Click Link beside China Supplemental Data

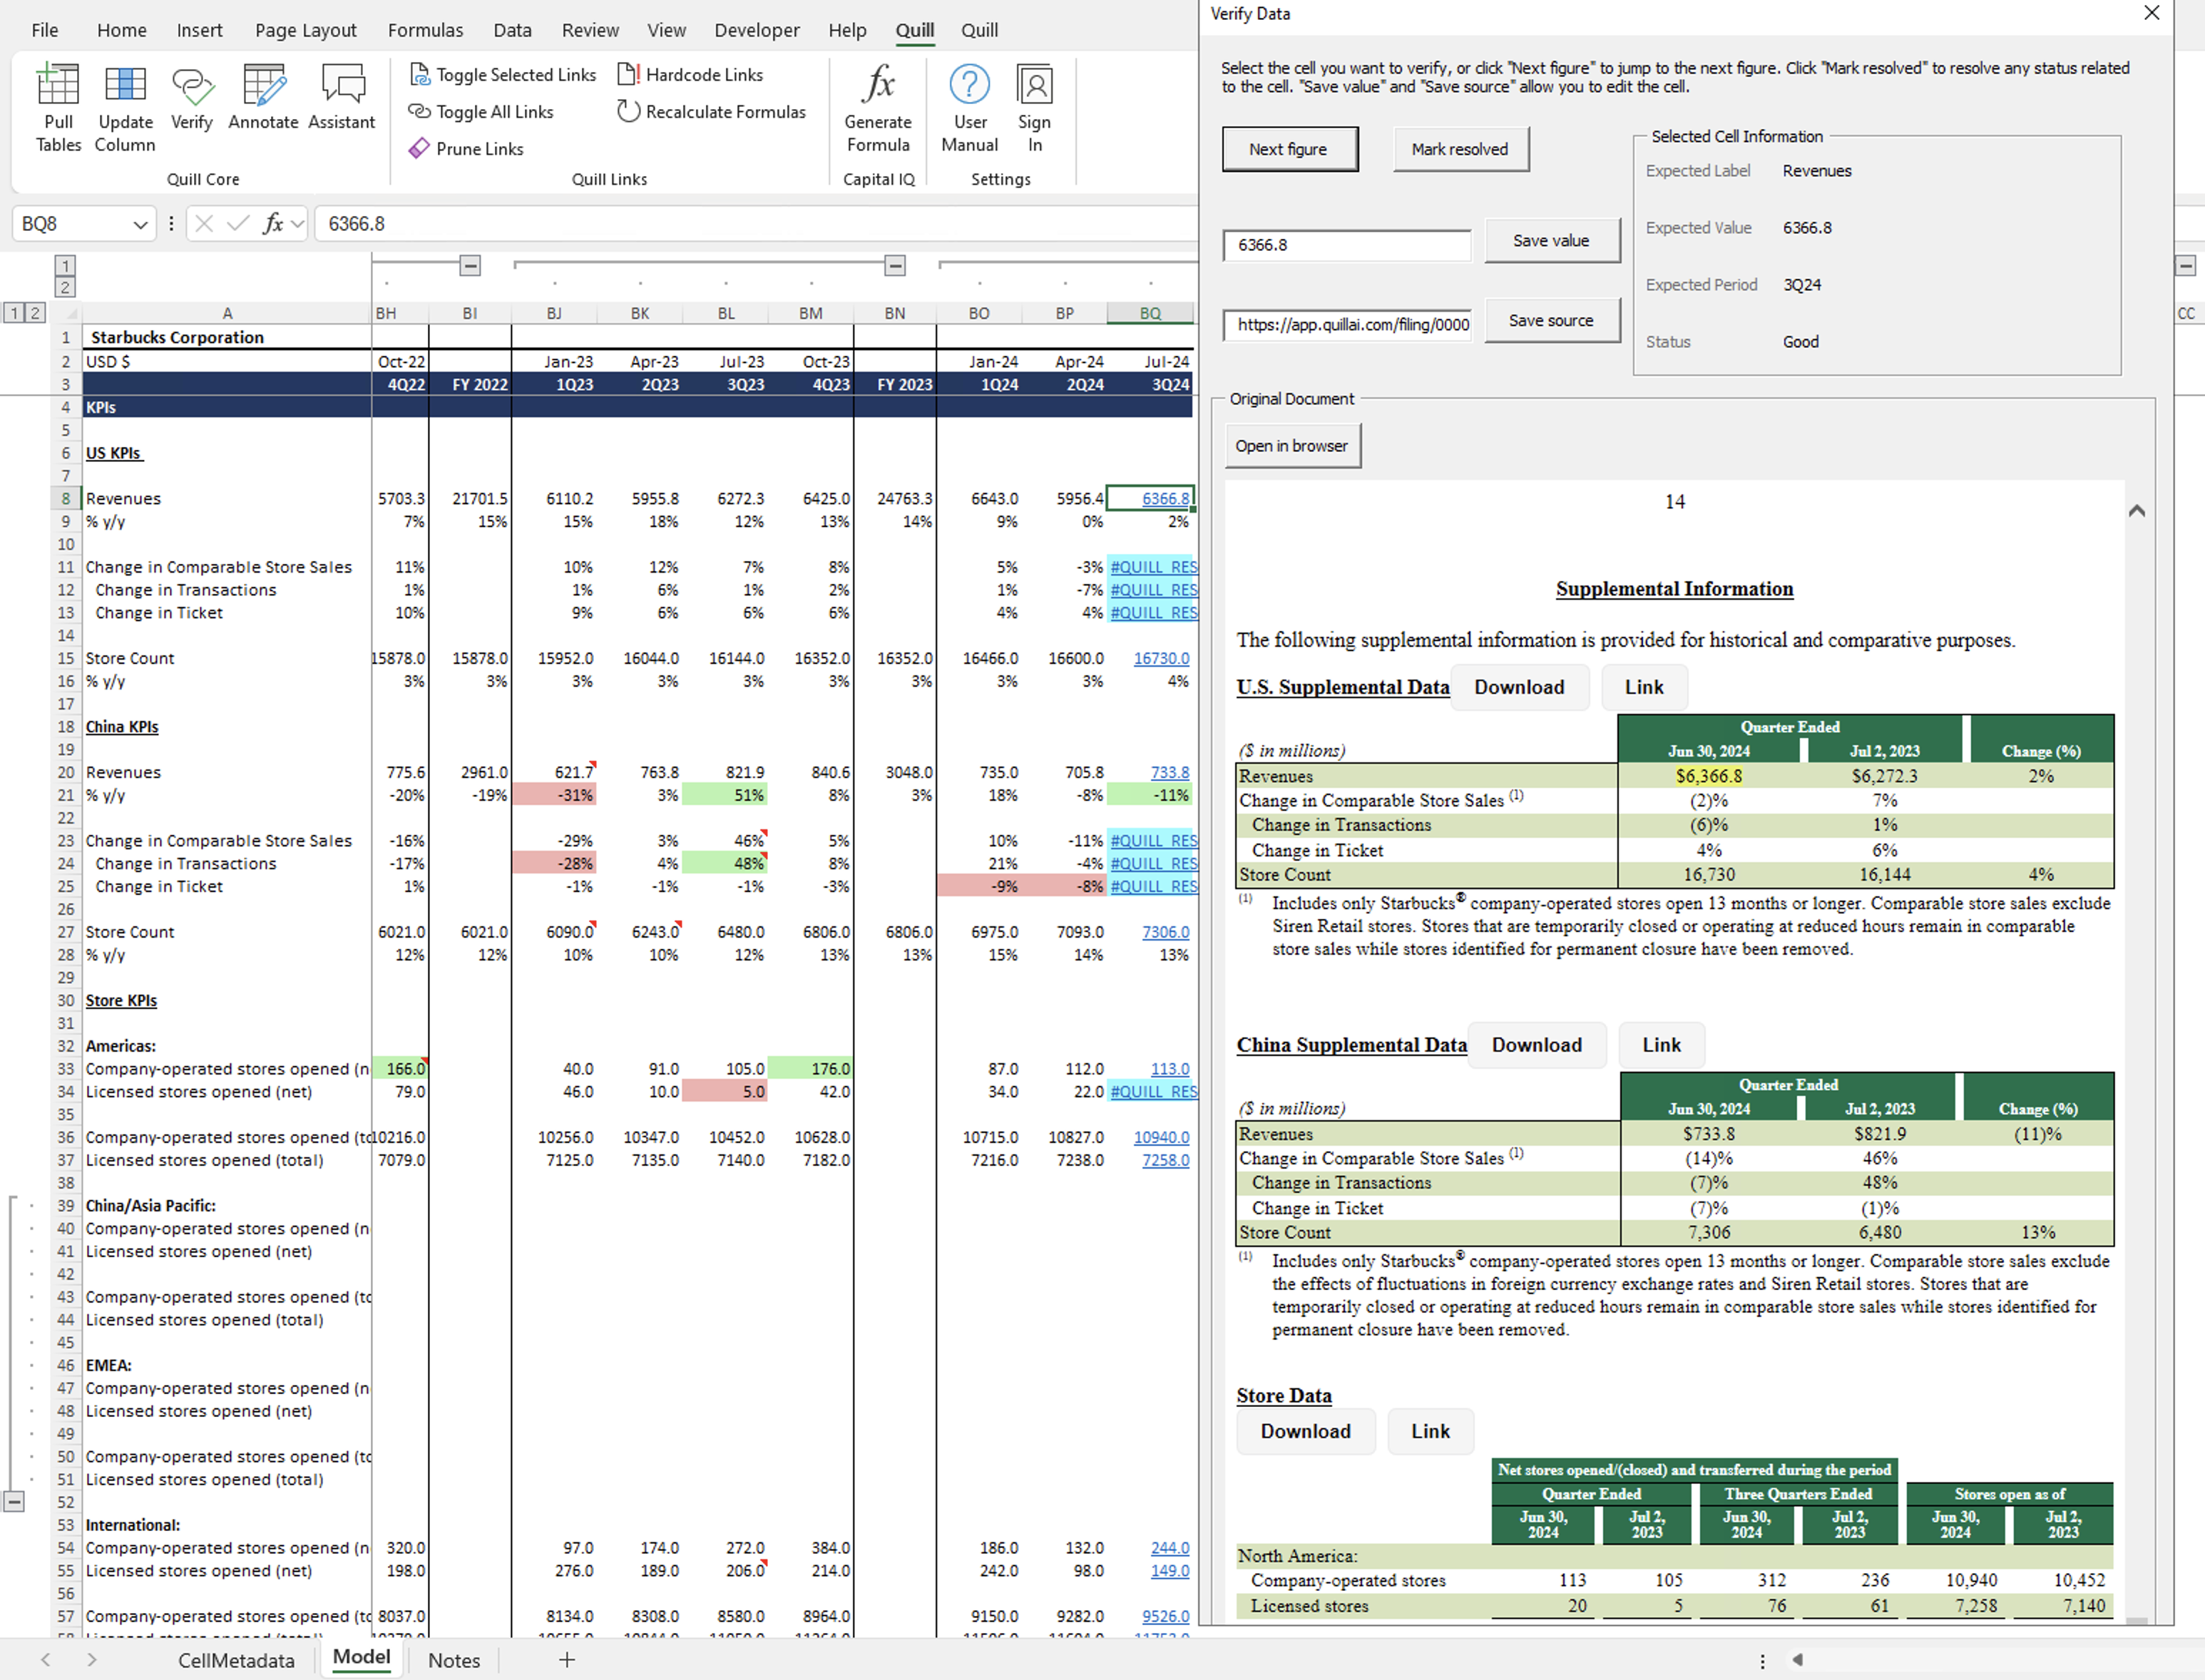pos(1661,1045)
